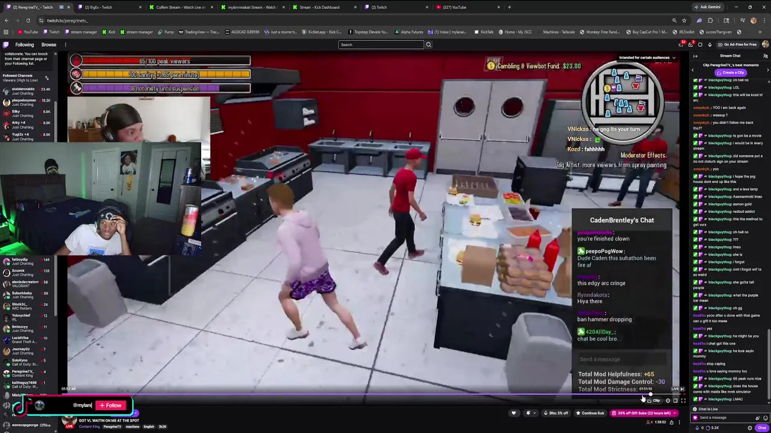Open the chat emote picker icon
Viewport: 771px width, 433px height.
click(x=765, y=417)
